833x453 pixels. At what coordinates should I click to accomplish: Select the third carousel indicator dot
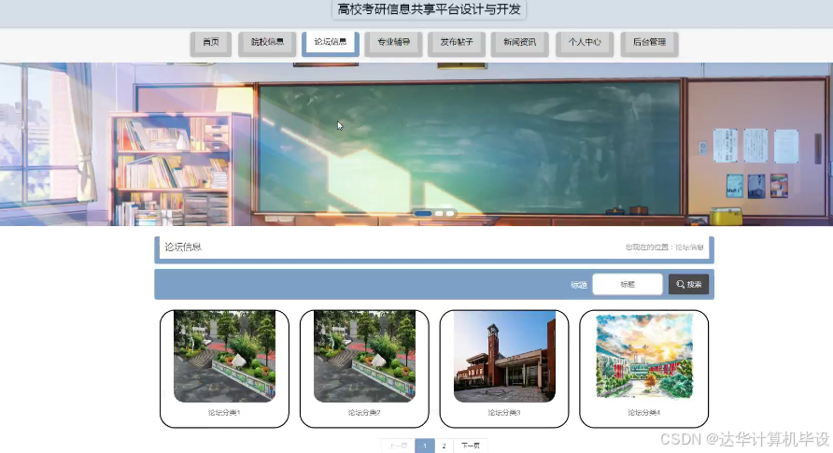coord(450,214)
